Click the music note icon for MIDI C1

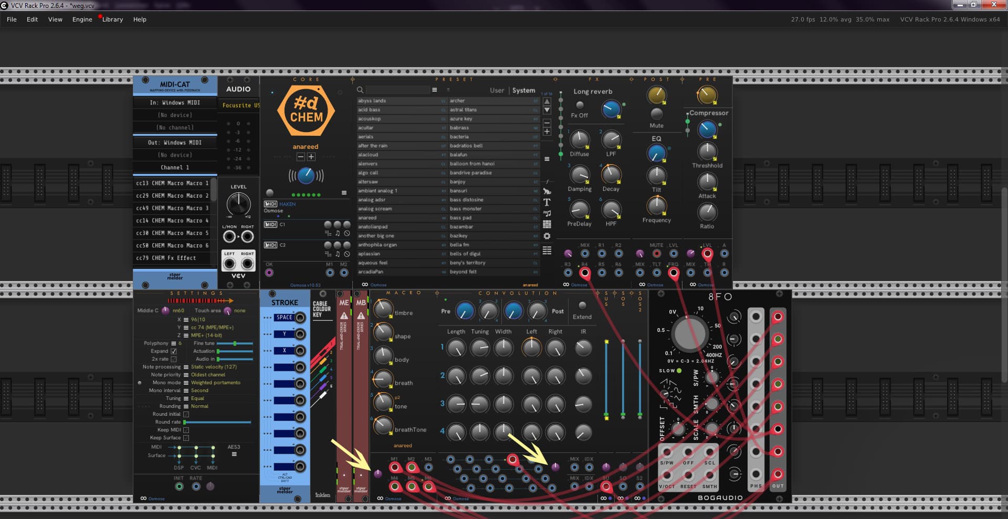pos(338,233)
